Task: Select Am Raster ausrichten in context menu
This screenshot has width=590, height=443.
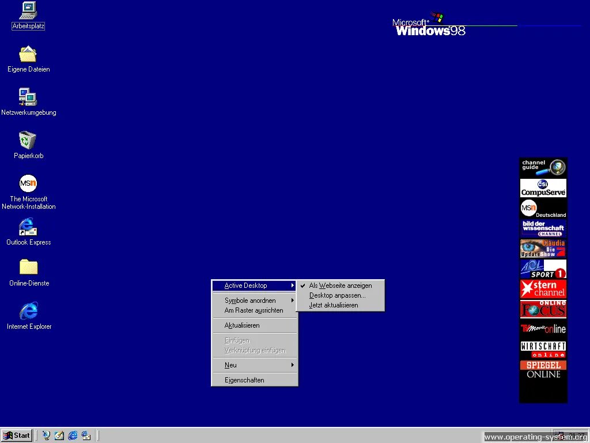Action: (254, 310)
